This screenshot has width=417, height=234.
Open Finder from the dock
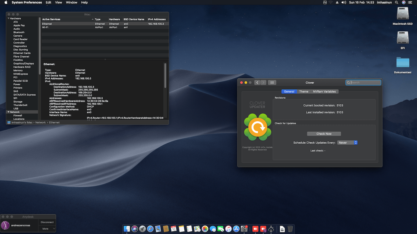tap(127, 229)
